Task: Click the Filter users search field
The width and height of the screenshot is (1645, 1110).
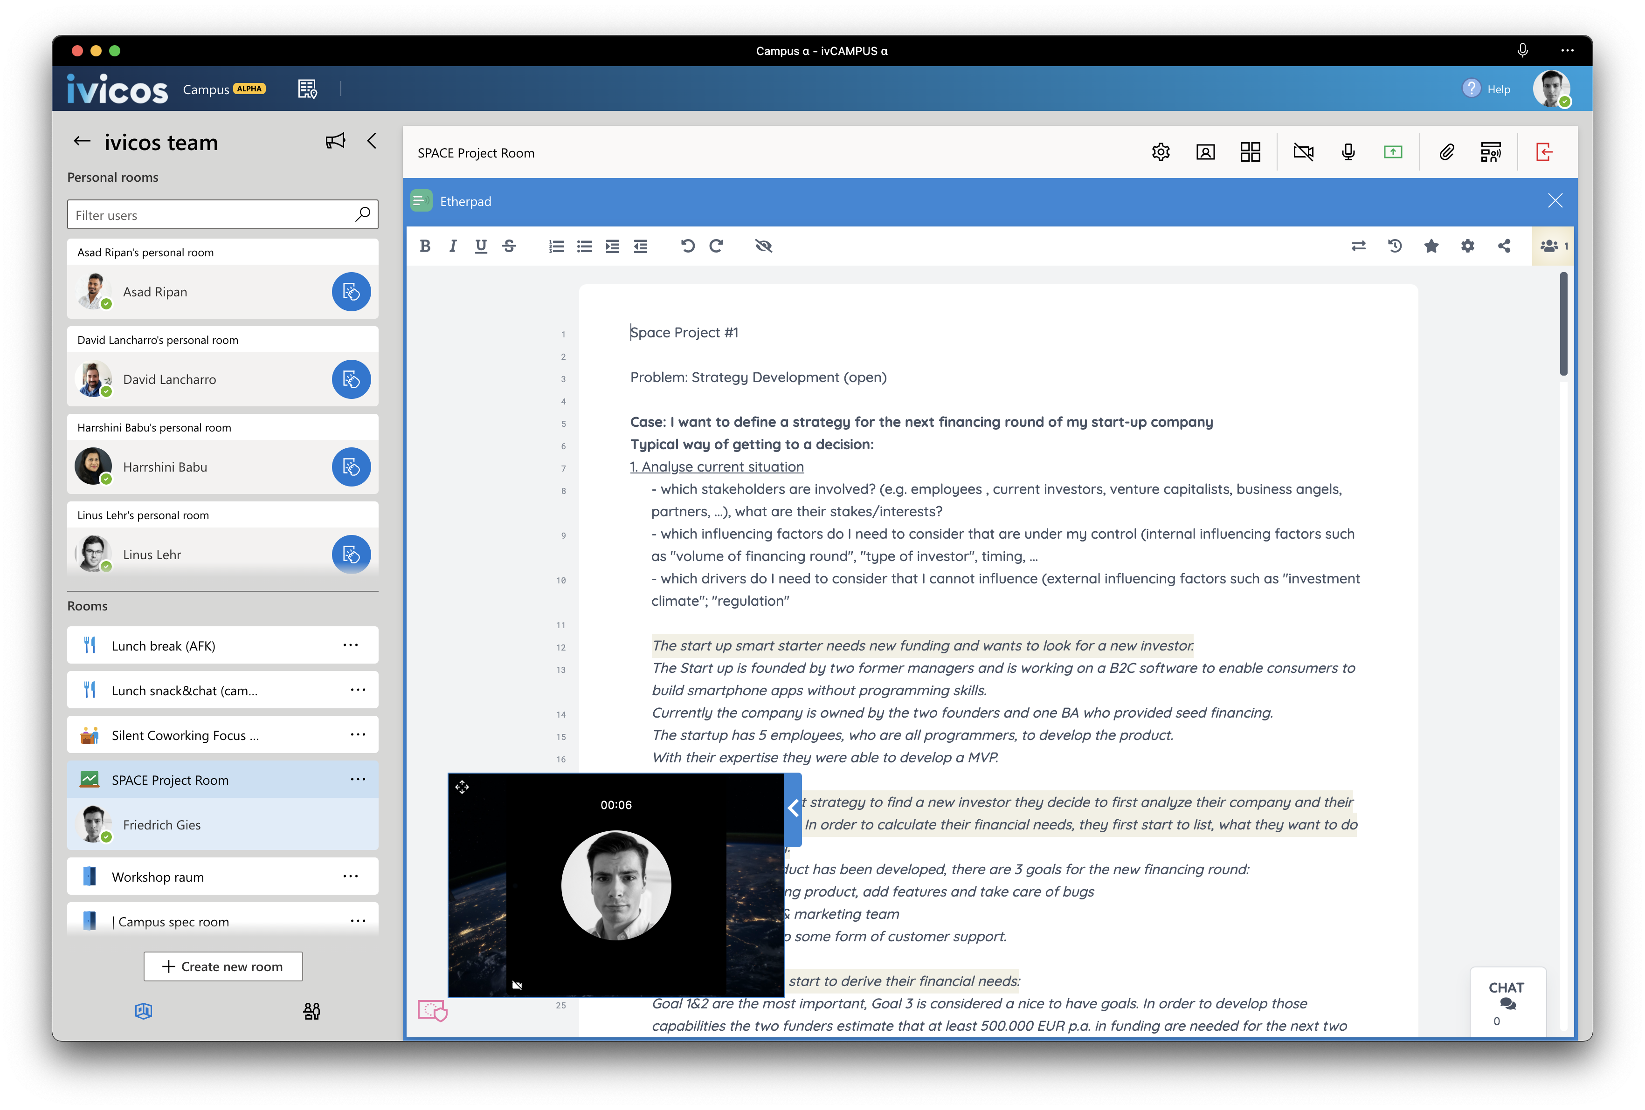Action: pyautogui.click(x=212, y=215)
